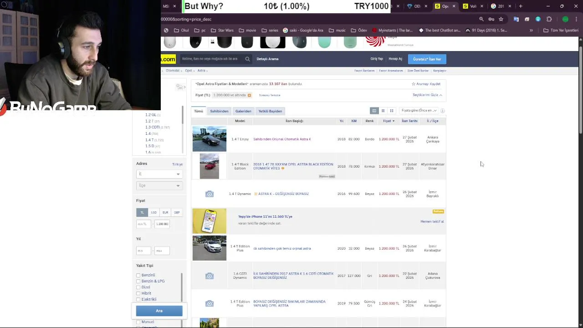Open the Fiyata göre sort dropdown
This screenshot has height=328, width=583.
click(419, 111)
